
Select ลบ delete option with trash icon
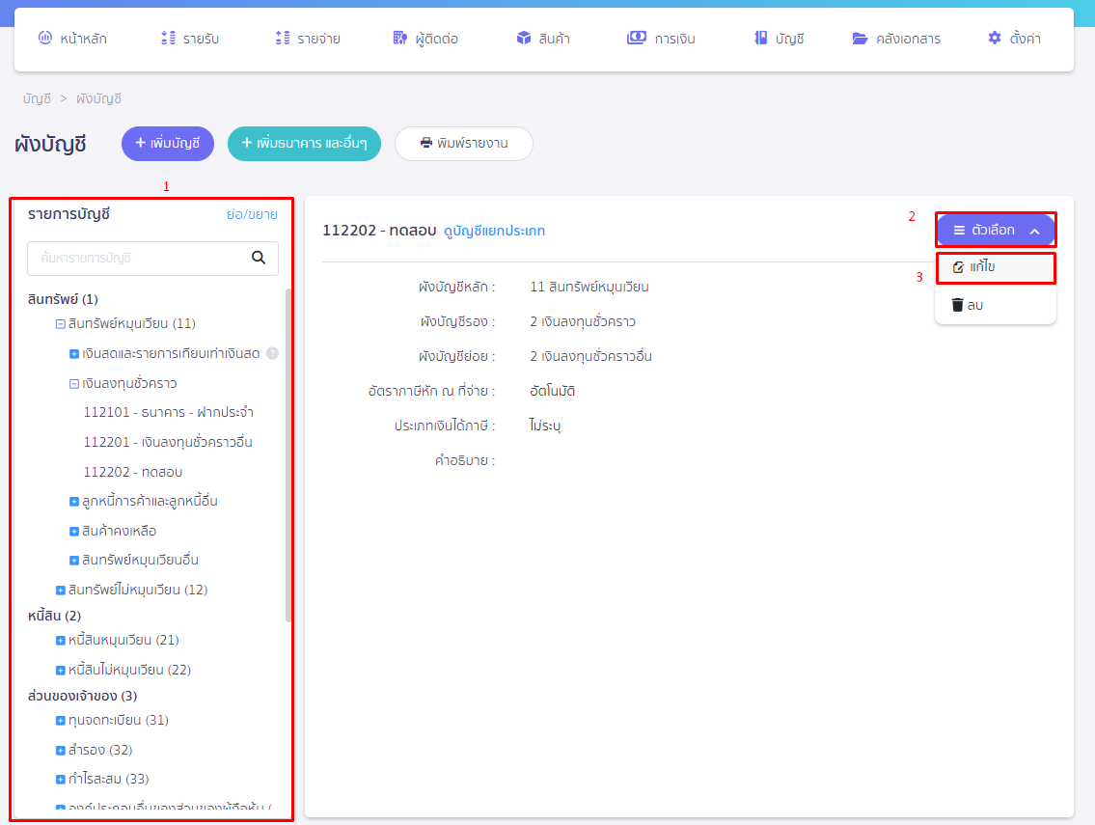(x=967, y=305)
